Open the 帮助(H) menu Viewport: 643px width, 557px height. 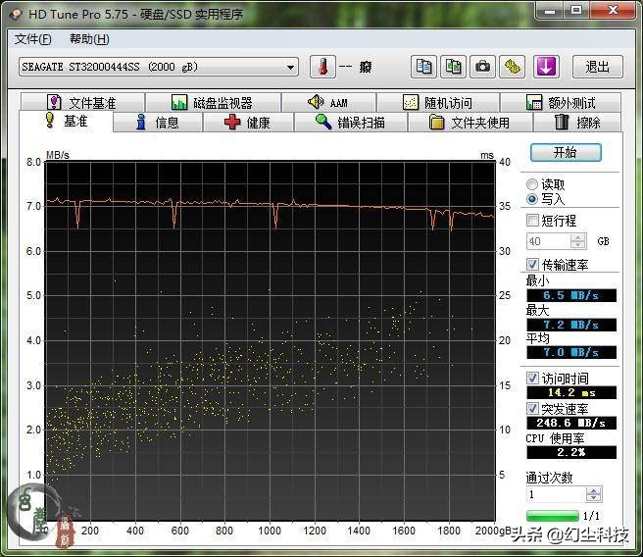[89, 39]
